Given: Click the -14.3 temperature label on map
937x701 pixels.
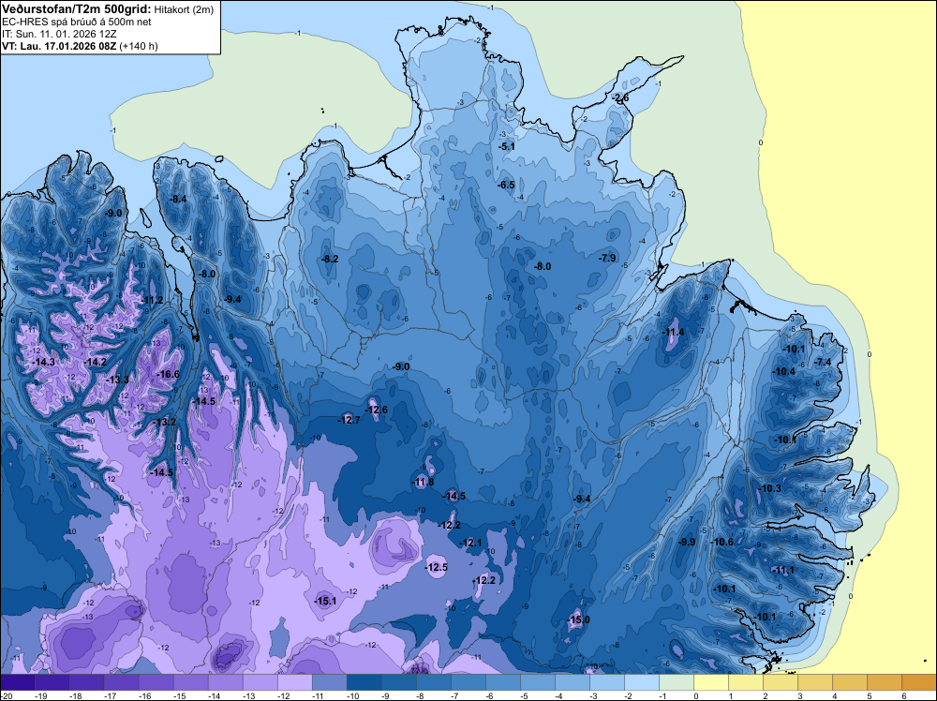Looking at the screenshot, I should (44, 362).
